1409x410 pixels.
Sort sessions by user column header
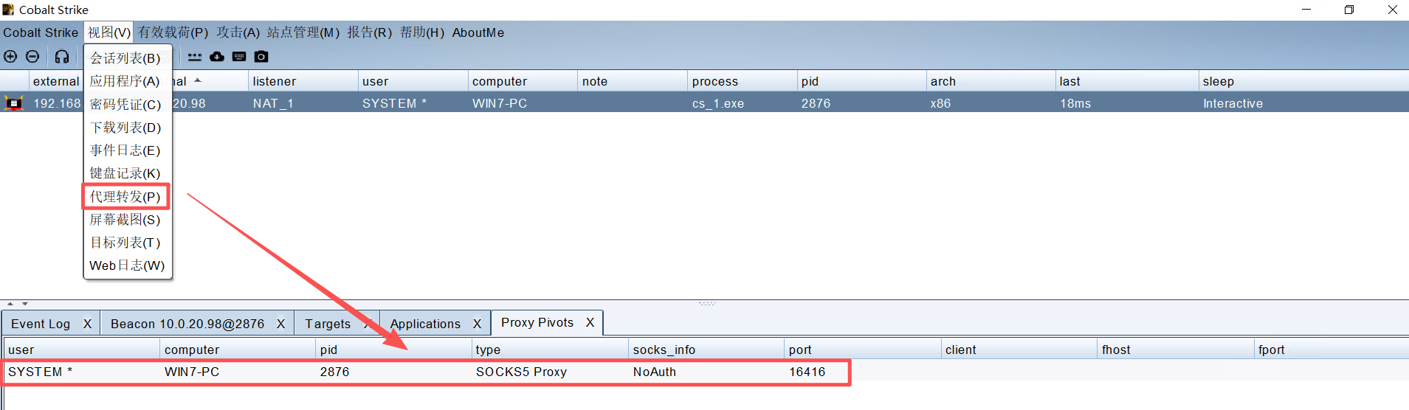(413, 81)
